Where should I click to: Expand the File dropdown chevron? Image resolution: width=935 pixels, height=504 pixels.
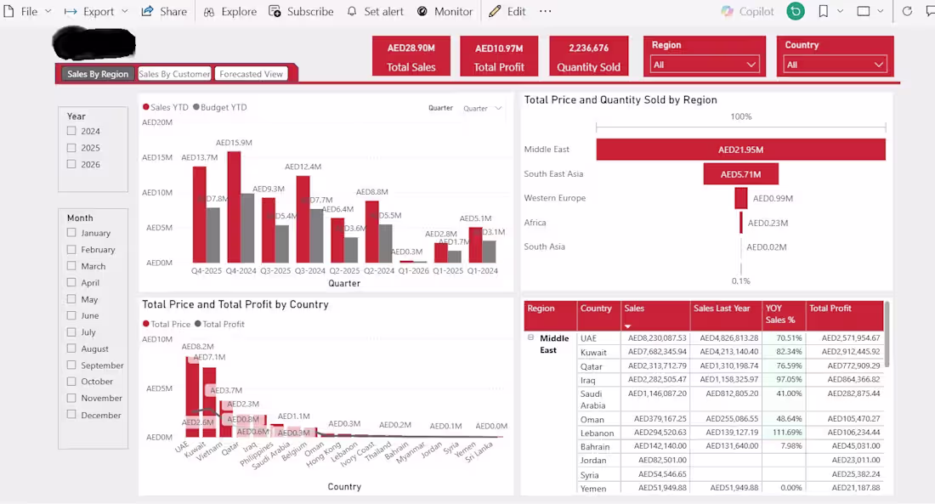pyautogui.click(x=48, y=11)
